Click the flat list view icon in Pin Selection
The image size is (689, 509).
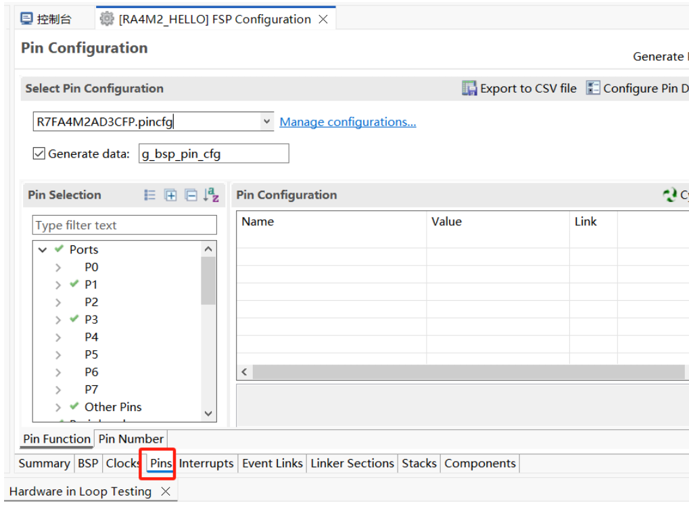click(150, 195)
